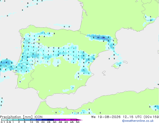Select the 45–50 mm legend swatch
The height and width of the screenshot is (123, 159).
click(x=74, y=120)
